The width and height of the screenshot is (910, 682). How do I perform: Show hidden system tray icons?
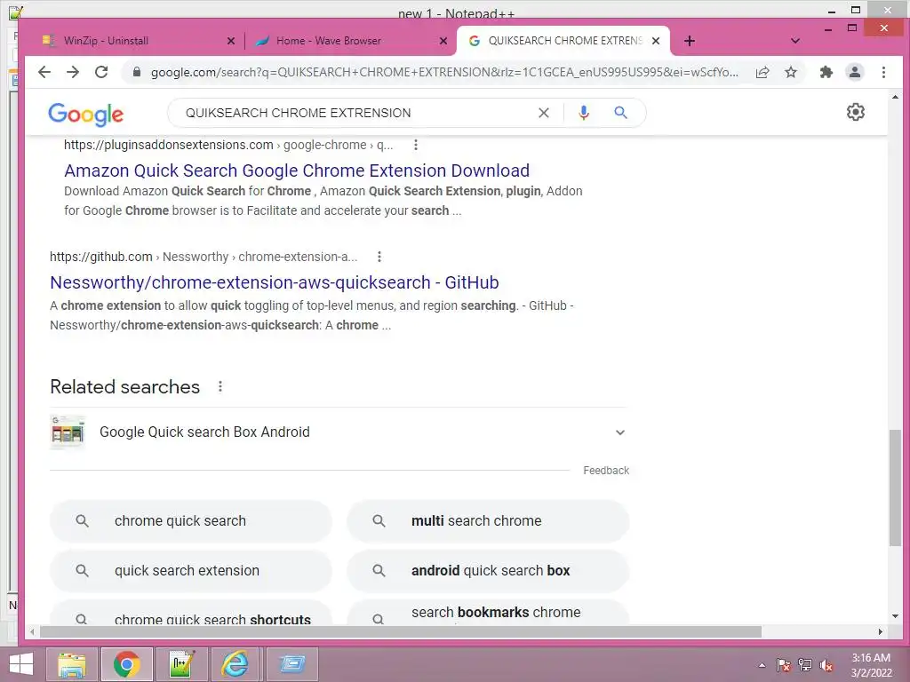(762, 666)
